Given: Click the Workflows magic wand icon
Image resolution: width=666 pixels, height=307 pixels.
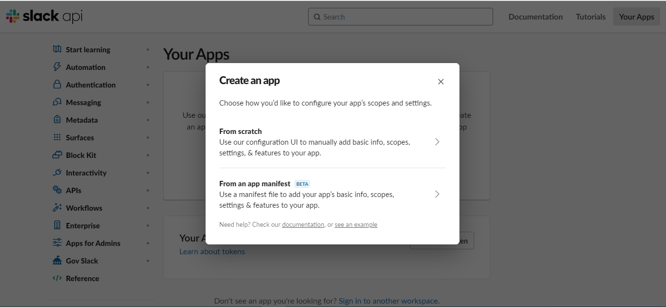Looking at the screenshot, I should click(57, 208).
